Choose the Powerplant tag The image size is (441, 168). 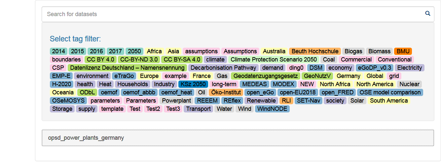pos(177,101)
